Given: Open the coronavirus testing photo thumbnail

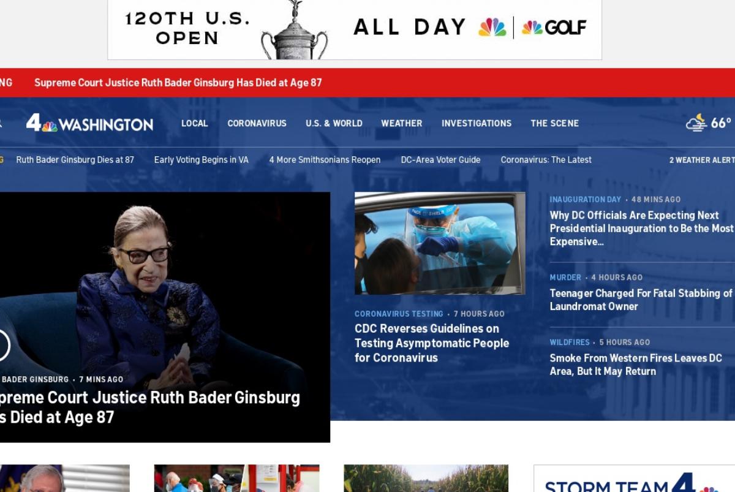Looking at the screenshot, I should click(440, 243).
